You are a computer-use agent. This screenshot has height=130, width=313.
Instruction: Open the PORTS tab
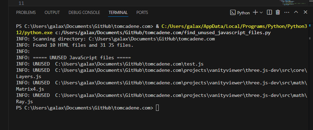point(142,13)
